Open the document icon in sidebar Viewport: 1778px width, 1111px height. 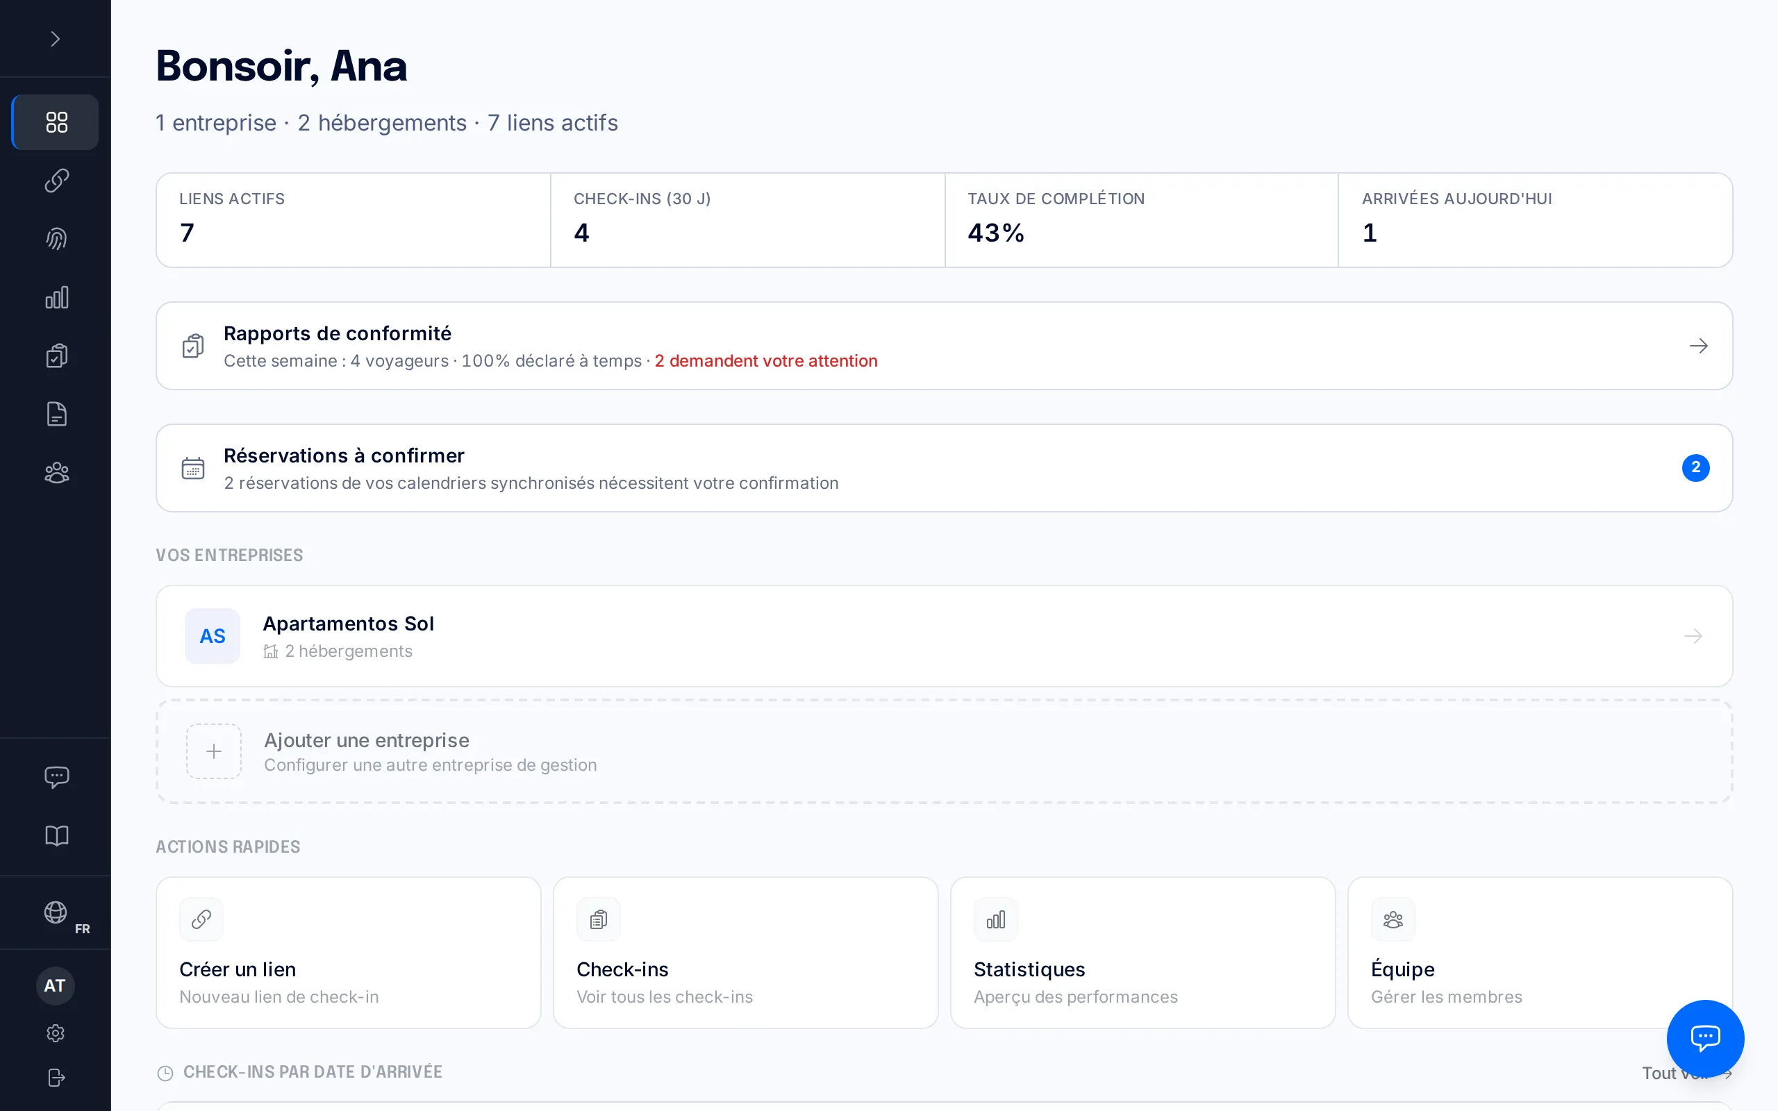click(56, 415)
